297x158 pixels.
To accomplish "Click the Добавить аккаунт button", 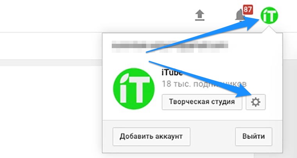I will [151, 136].
